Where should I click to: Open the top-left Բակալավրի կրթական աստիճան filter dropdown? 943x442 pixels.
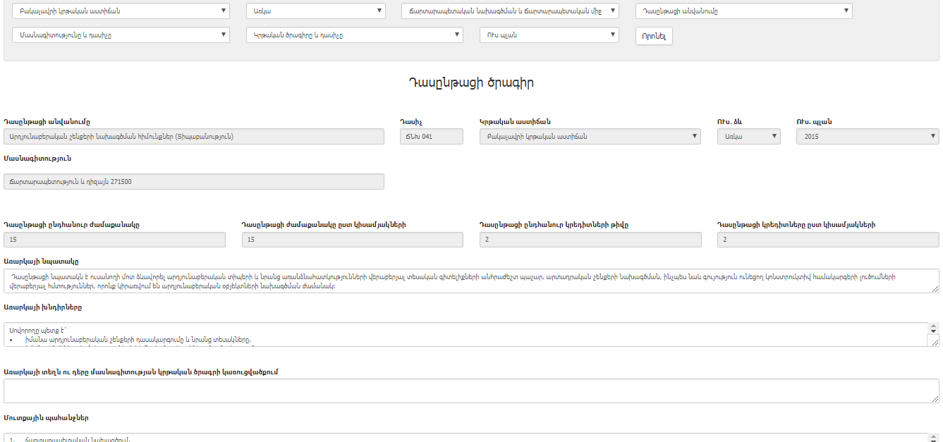pos(121,11)
